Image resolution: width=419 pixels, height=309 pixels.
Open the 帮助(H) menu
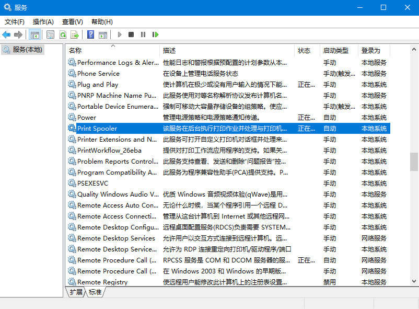102,21
